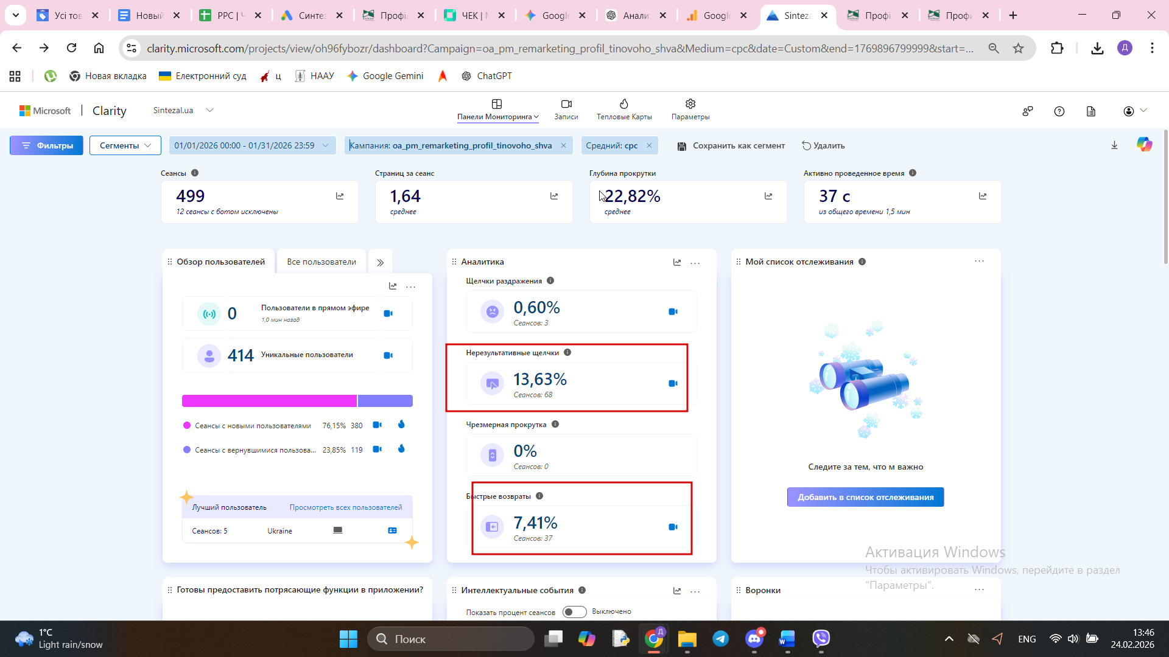This screenshot has height=657, width=1169.
Task: Open heatmap flame icon for new users sessions
Action: click(401, 425)
